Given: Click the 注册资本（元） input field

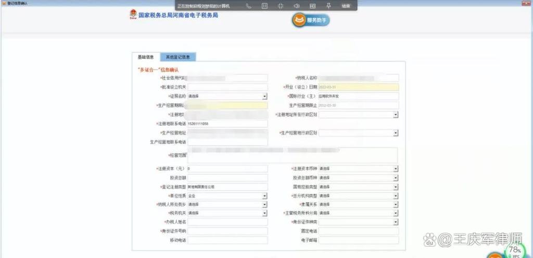Looking at the screenshot, I should tap(227, 169).
